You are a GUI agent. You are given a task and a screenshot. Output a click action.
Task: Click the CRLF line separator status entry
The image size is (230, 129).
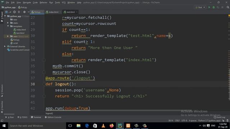click(177, 121)
